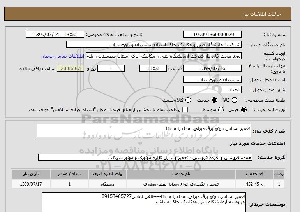The image size is (300, 212).
Task: Click unit cell دستگاه
Action: point(107,184)
